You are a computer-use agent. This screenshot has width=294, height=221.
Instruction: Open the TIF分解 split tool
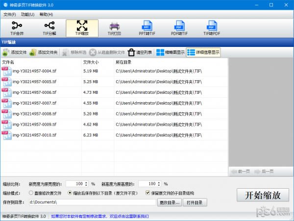pyautogui.click(x=49, y=28)
